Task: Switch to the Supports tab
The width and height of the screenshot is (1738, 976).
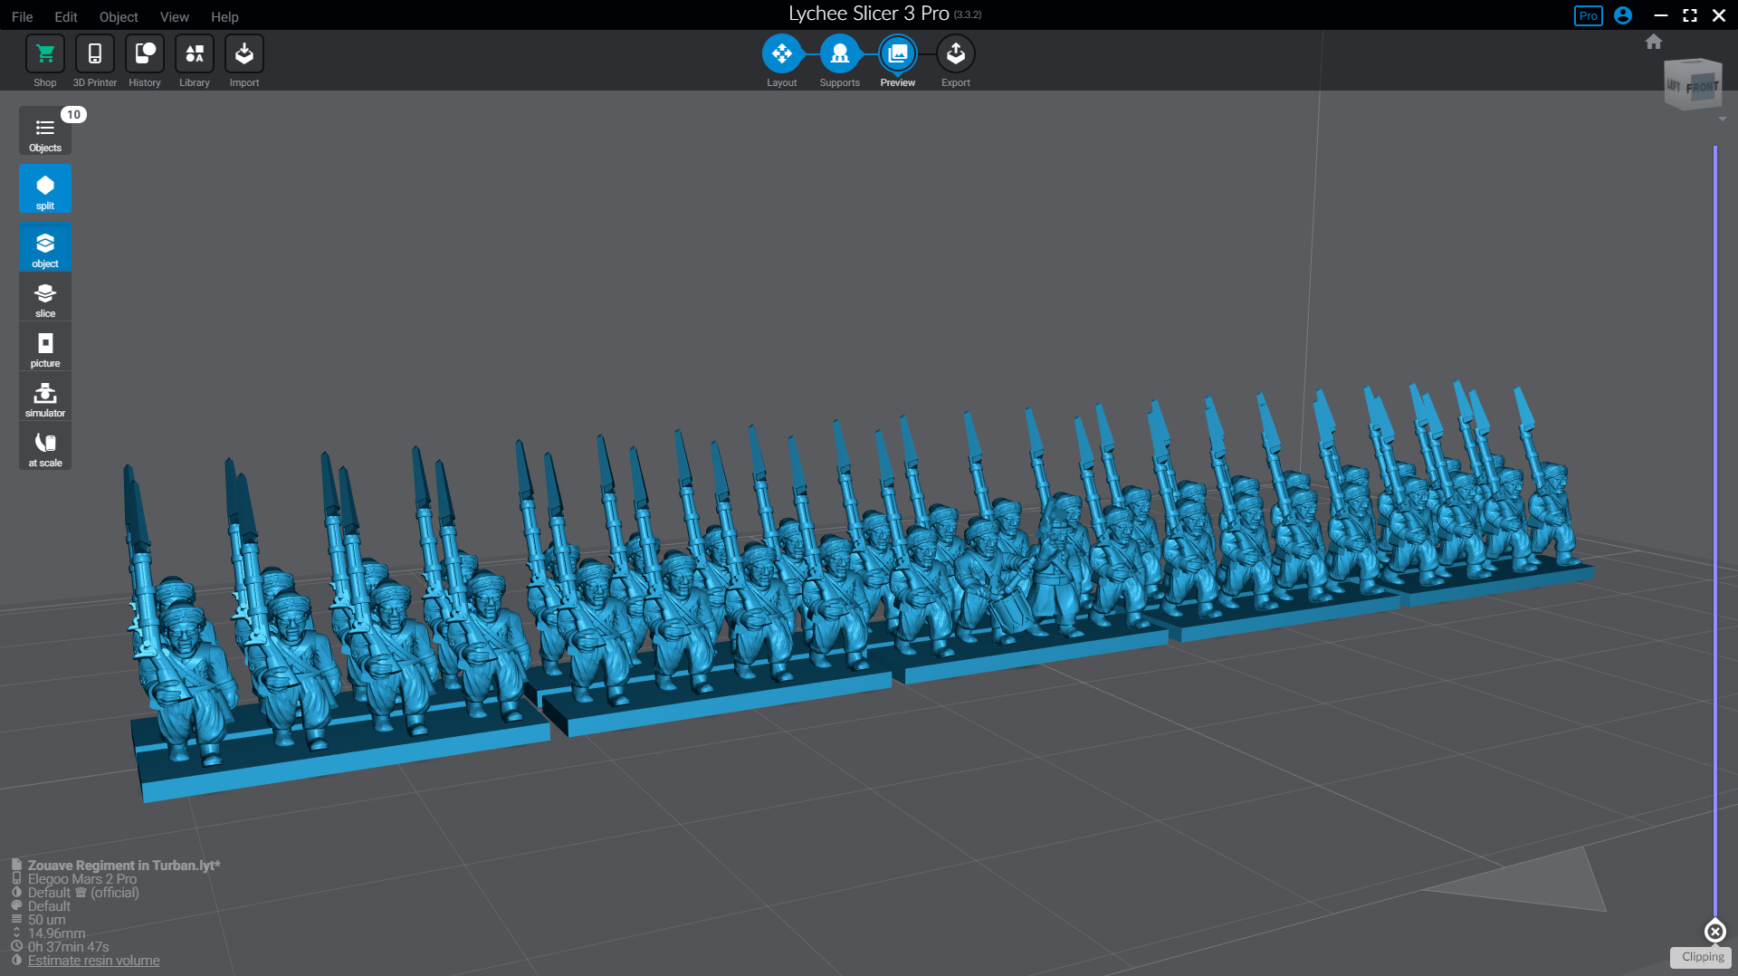Action: [839, 54]
